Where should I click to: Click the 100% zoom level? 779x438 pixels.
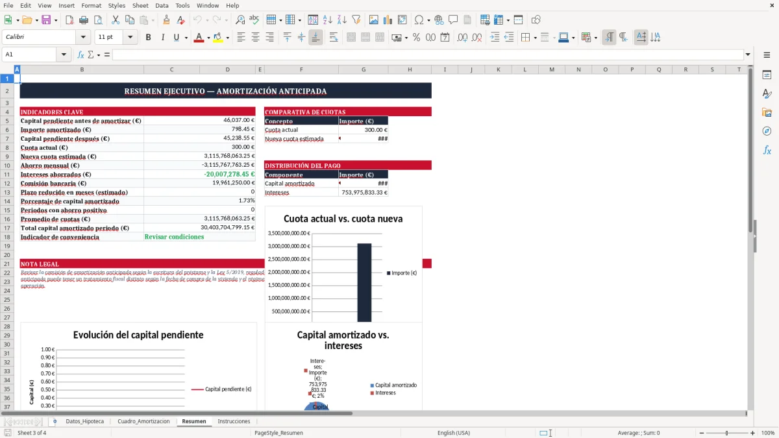[x=768, y=433]
